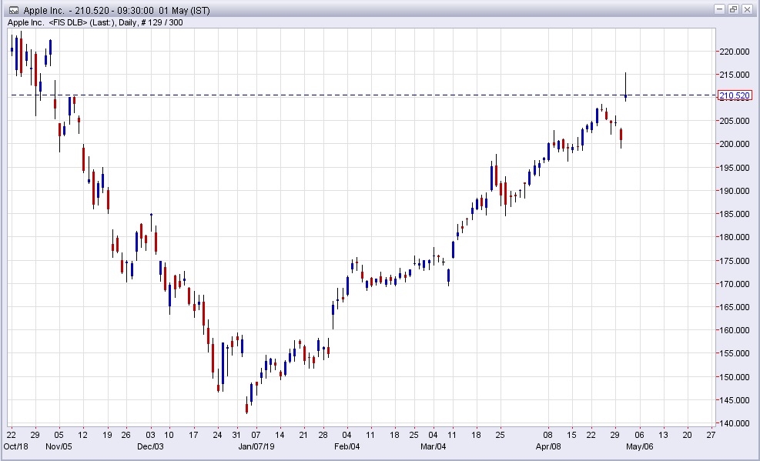The height and width of the screenshot is (461, 760).
Task: Restore down the chart window
Action: [x=733, y=9]
